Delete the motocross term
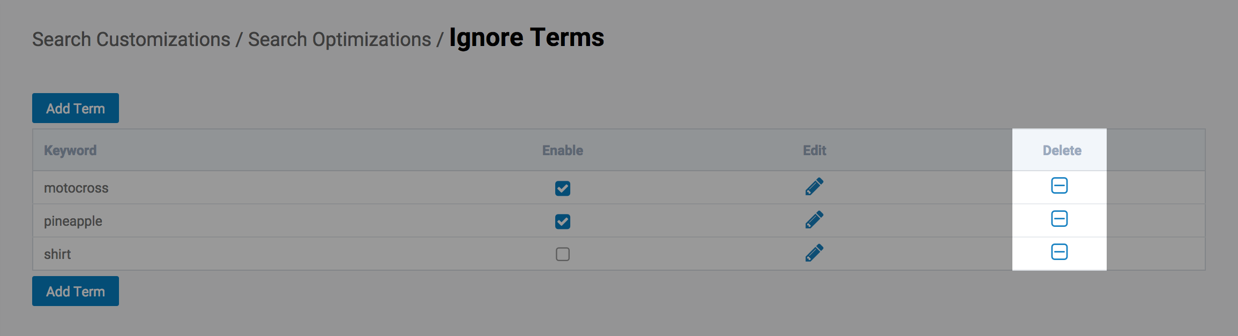The image size is (1238, 336). point(1059,186)
